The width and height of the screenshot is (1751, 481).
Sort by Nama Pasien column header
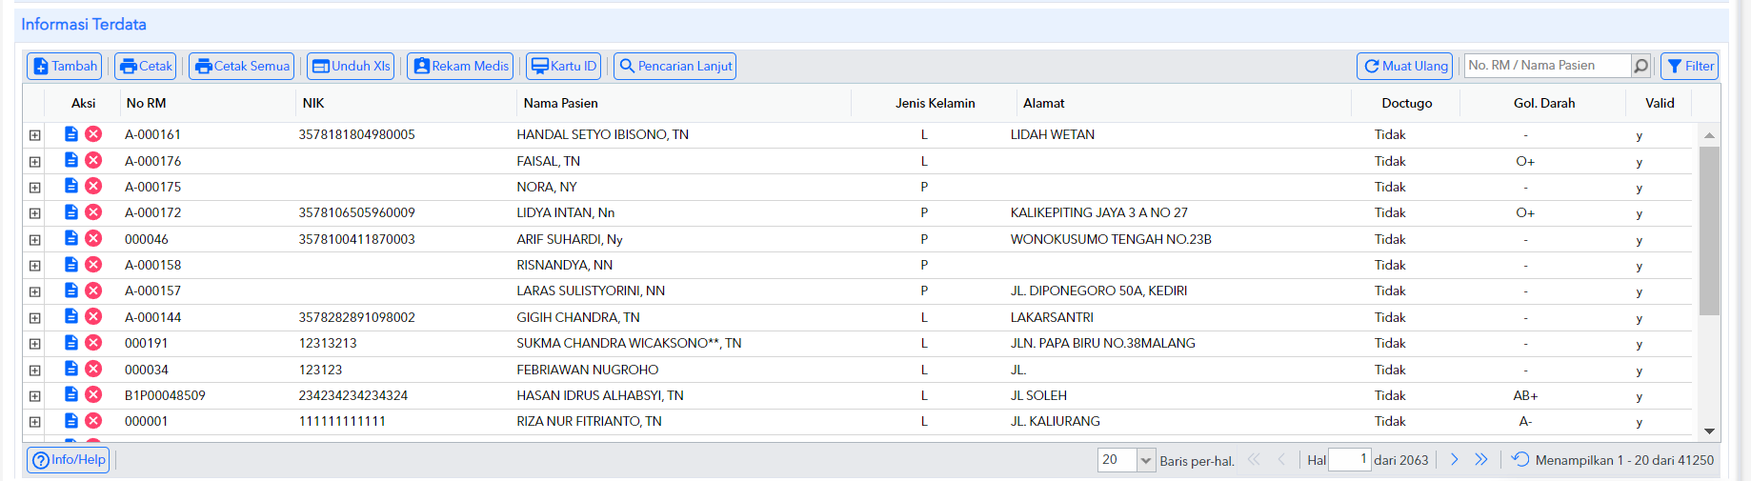tap(560, 103)
